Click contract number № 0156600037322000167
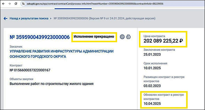Image resolution: width=205 pixels, height=110 pixels. (30, 70)
